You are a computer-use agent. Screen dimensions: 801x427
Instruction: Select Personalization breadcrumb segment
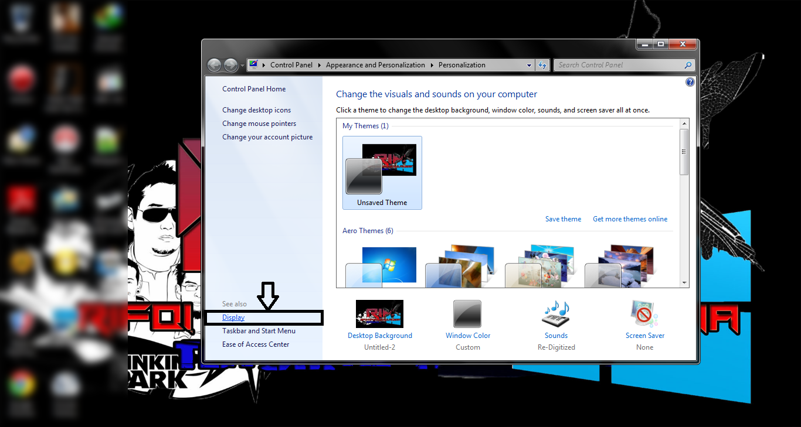coord(462,65)
